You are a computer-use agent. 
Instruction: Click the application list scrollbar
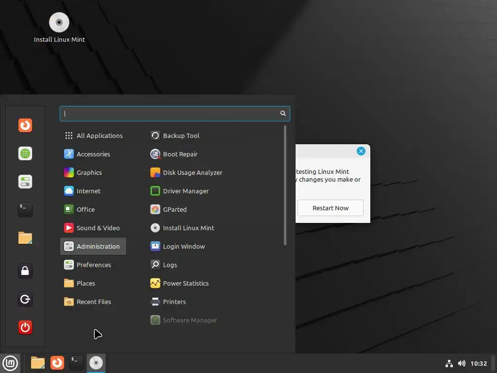(285, 185)
